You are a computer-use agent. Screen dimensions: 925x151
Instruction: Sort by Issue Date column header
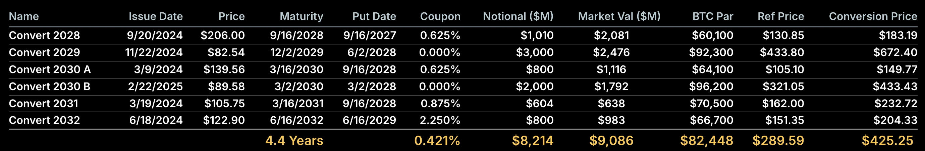156,16
